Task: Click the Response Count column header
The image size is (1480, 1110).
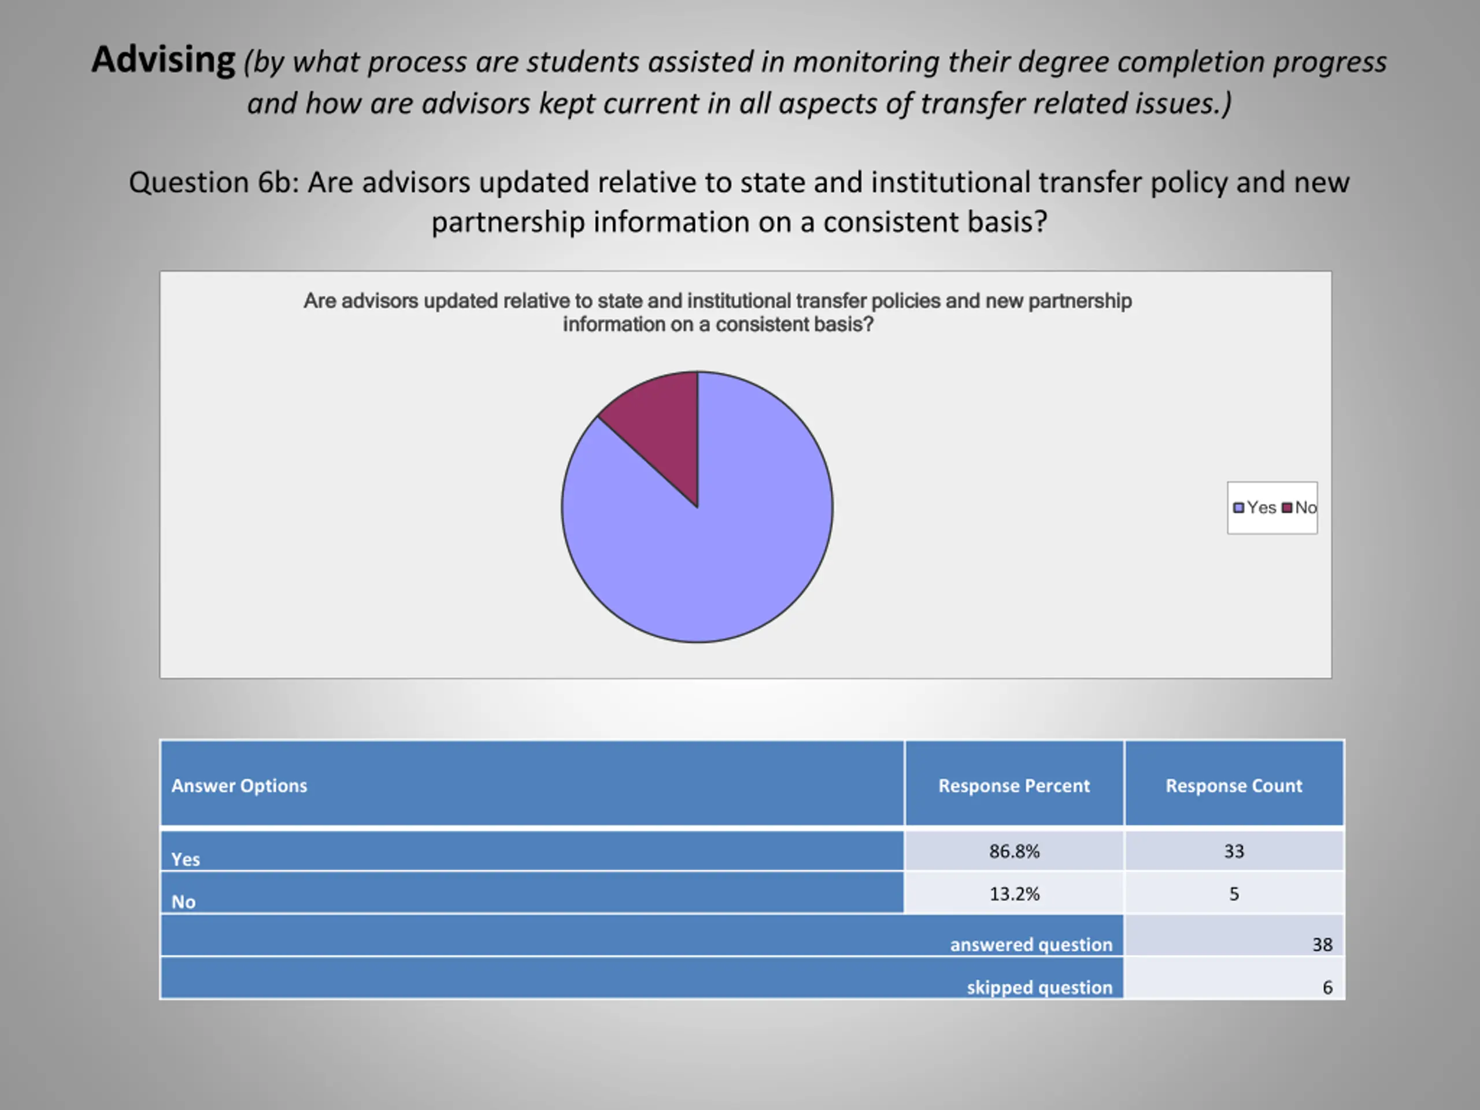Action: point(1234,783)
